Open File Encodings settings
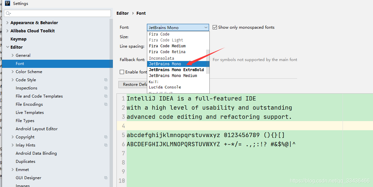The image size is (373, 187). [x=29, y=104]
